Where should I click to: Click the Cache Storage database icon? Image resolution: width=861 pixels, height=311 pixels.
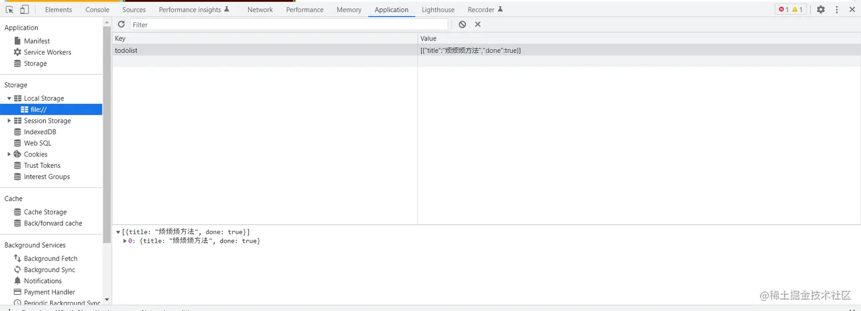[x=18, y=212]
